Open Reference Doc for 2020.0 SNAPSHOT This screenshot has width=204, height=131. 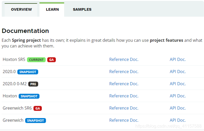click(124, 72)
